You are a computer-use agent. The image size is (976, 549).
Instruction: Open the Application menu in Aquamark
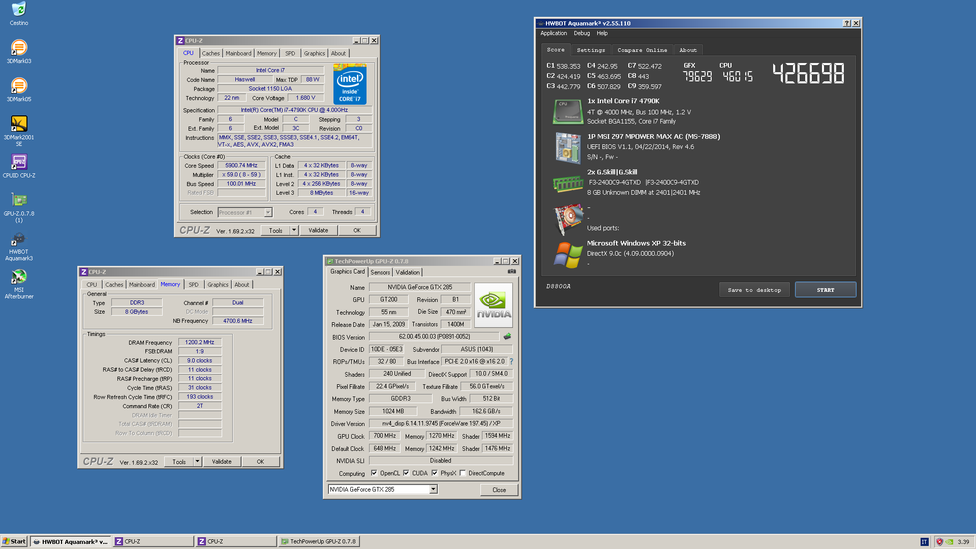554,33
